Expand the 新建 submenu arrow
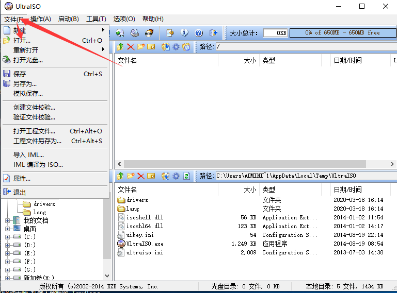397x293 pixels. coord(103,30)
